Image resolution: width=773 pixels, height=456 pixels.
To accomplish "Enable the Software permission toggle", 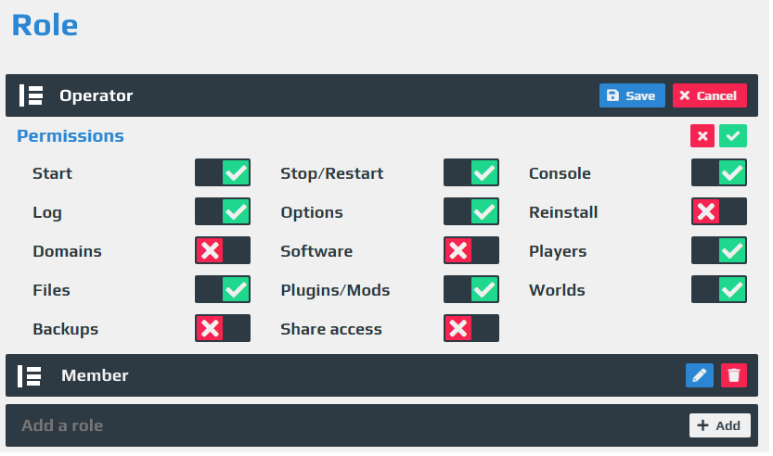I will click(x=470, y=250).
